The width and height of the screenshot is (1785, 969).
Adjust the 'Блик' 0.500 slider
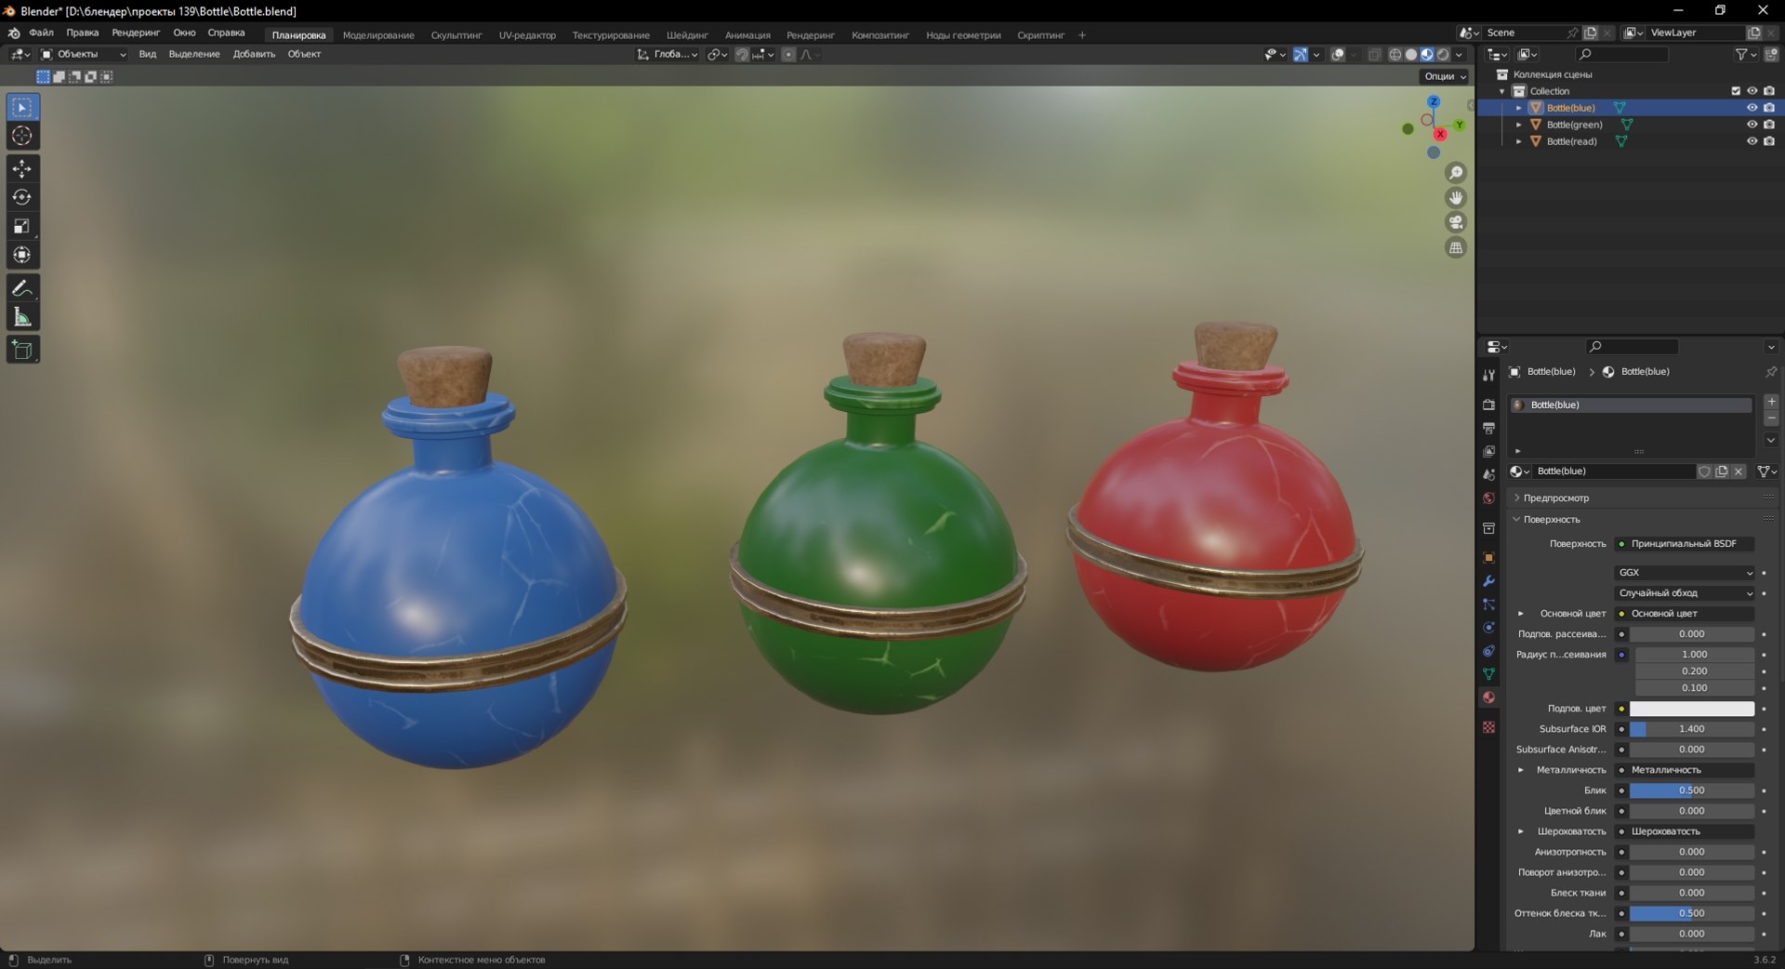(x=1691, y=790)
